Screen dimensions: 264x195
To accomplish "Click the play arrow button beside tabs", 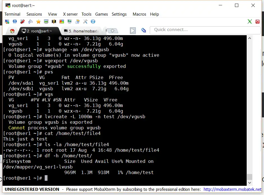I will (x=133, y=30).
